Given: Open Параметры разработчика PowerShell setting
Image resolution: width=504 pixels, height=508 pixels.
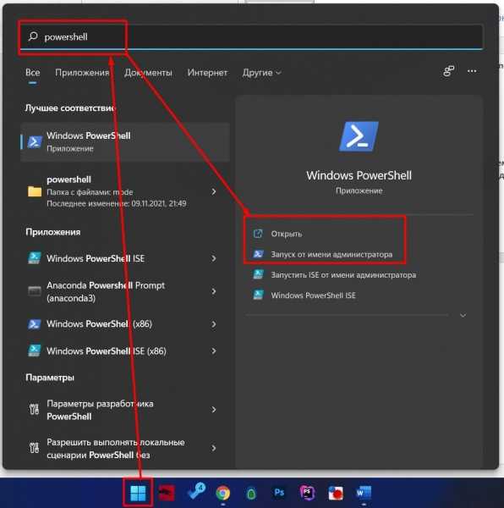Looking at the screenshot, I should pos(125,410).
